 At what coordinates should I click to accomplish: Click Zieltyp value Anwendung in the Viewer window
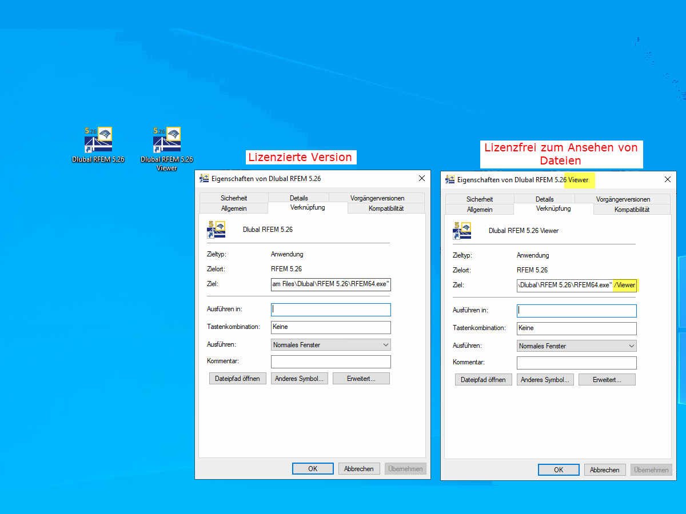pos(533,255)
